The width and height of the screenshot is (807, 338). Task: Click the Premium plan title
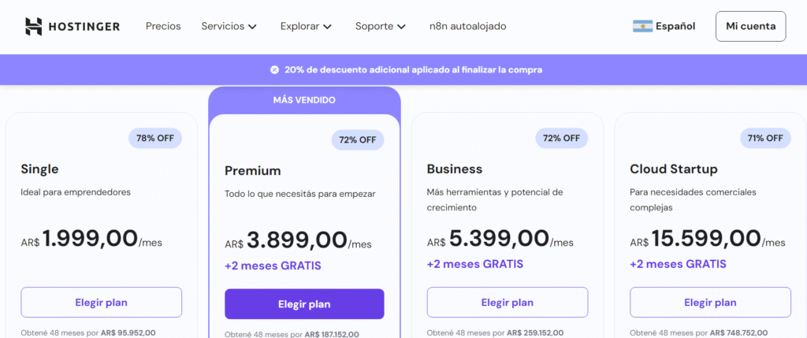tap(252, 170)
